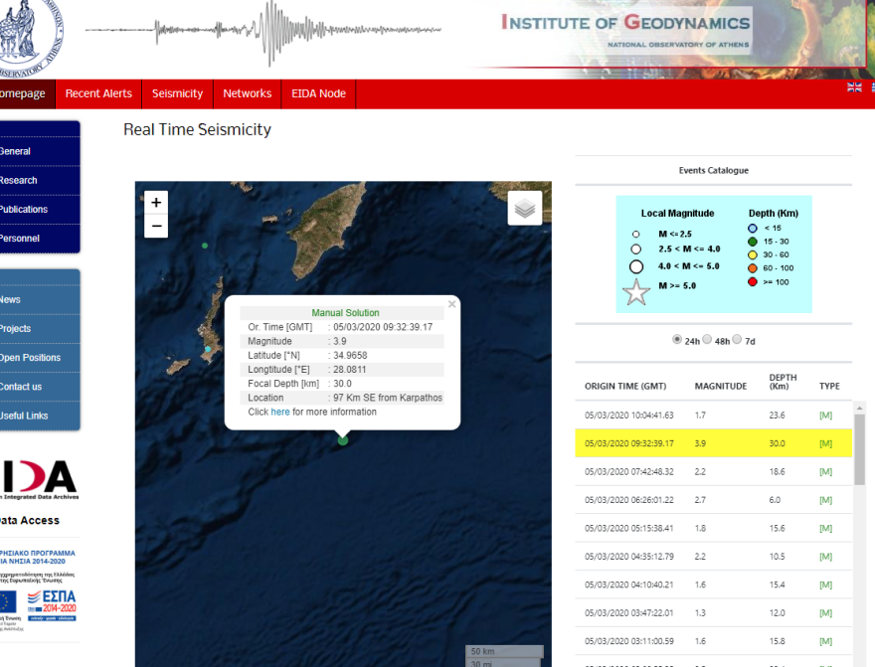Viewport: 875px width, 667px height.
Task: Zoom out on the seismicity map
Action: [156, 227]
